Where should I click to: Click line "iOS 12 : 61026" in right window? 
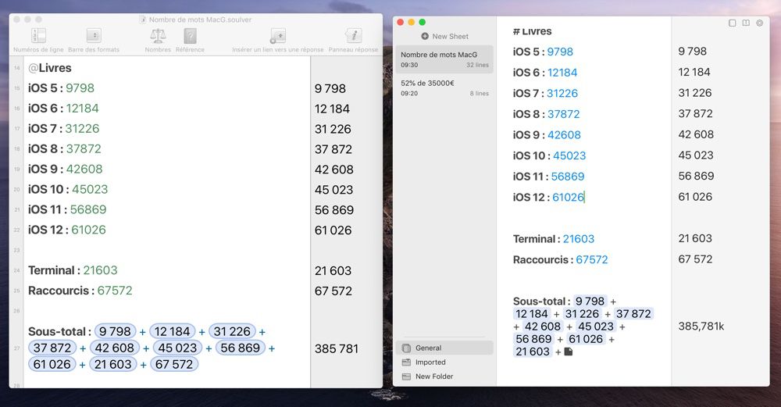point(548,198)
